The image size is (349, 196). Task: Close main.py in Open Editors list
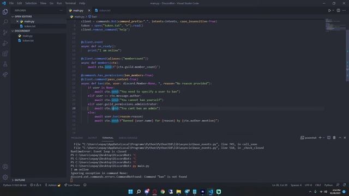point(17,21)
